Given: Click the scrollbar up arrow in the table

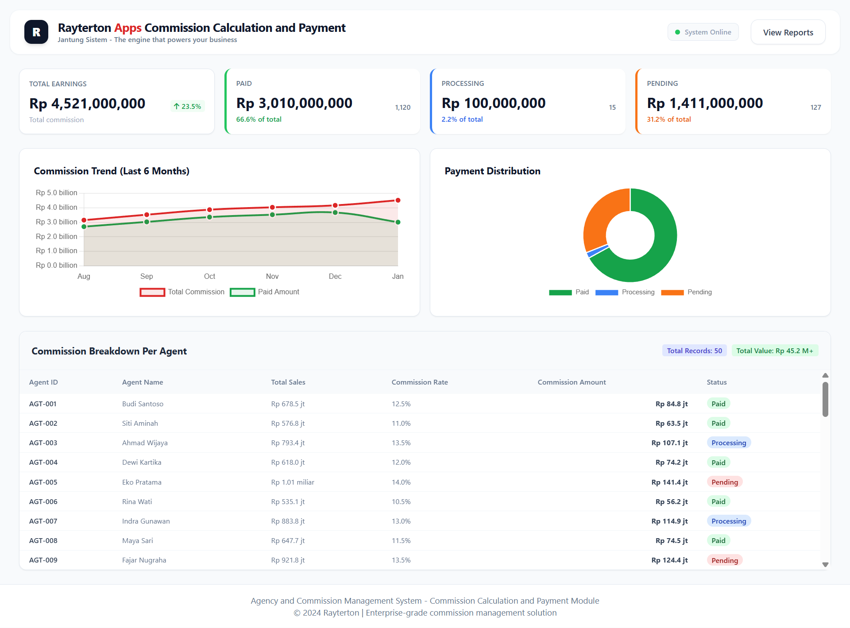Looking at the screenshot, I should [x=825, y=375].
